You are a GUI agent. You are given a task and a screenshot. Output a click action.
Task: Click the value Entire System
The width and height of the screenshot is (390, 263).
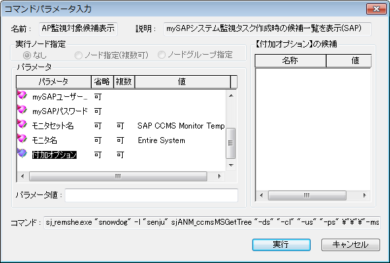(x=162, y=140)
